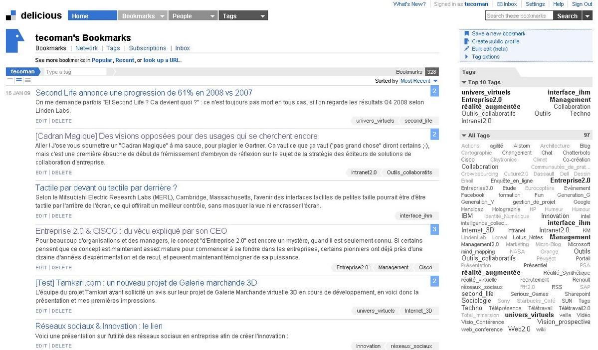Click save count badge on Cadran Magique bookmark

tap(434, 134)
